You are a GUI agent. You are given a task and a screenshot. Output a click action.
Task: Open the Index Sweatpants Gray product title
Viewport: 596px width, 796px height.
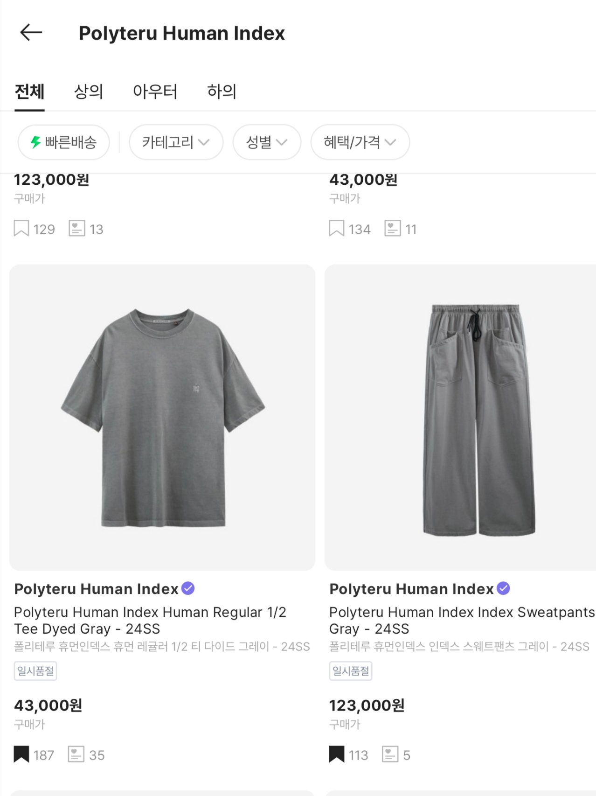pos(462,620)
